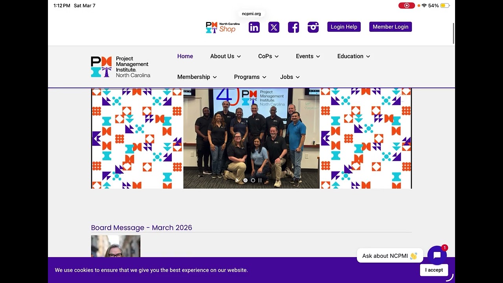The height and width of the screenshot is (283, 503).
Task: Click the Project Management Institute North Carolina logo
Action: pyautogui.click(x=121, y=67)
